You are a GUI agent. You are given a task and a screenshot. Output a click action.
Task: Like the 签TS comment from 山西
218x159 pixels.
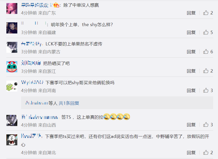point(206,125)
